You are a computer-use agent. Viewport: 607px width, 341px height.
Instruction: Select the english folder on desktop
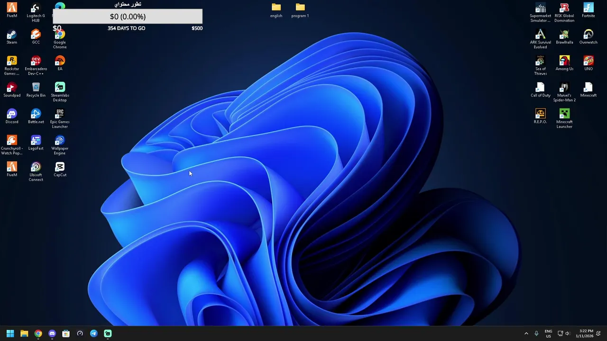[x=276, y=10]
